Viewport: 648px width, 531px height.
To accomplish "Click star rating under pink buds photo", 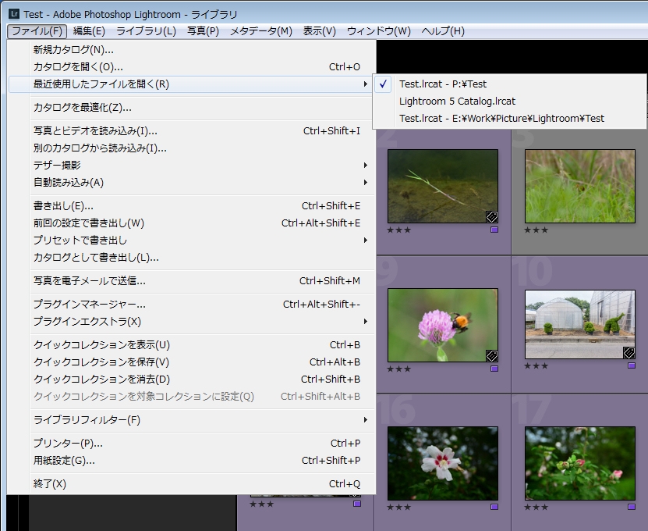I will 536,507.
